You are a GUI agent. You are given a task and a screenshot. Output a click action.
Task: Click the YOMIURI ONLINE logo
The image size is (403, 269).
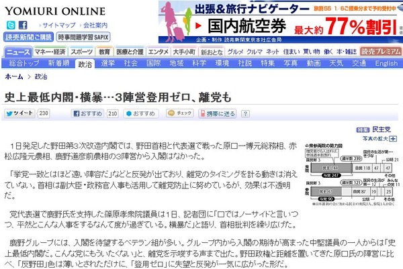55,11
